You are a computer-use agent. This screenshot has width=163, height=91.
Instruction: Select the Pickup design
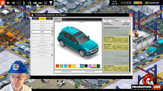[x=42, y=56]
